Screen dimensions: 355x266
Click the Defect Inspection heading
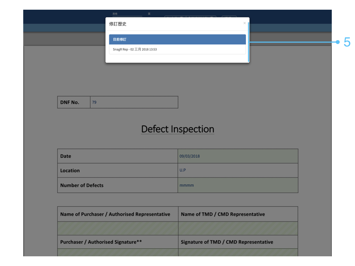click(177, 129)
